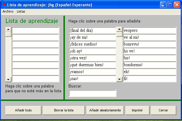Add the word "(final del día)"

tap(93, 31)
